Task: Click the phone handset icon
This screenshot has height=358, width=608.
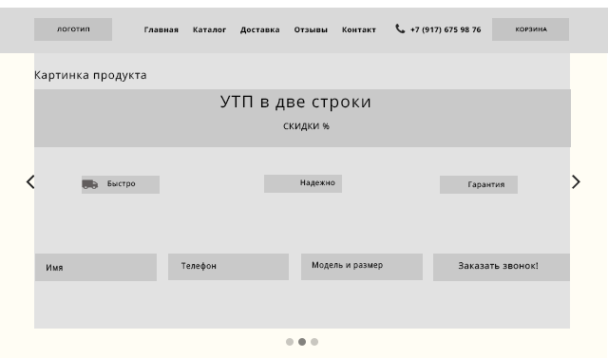Action: click(x=400, y=28)
